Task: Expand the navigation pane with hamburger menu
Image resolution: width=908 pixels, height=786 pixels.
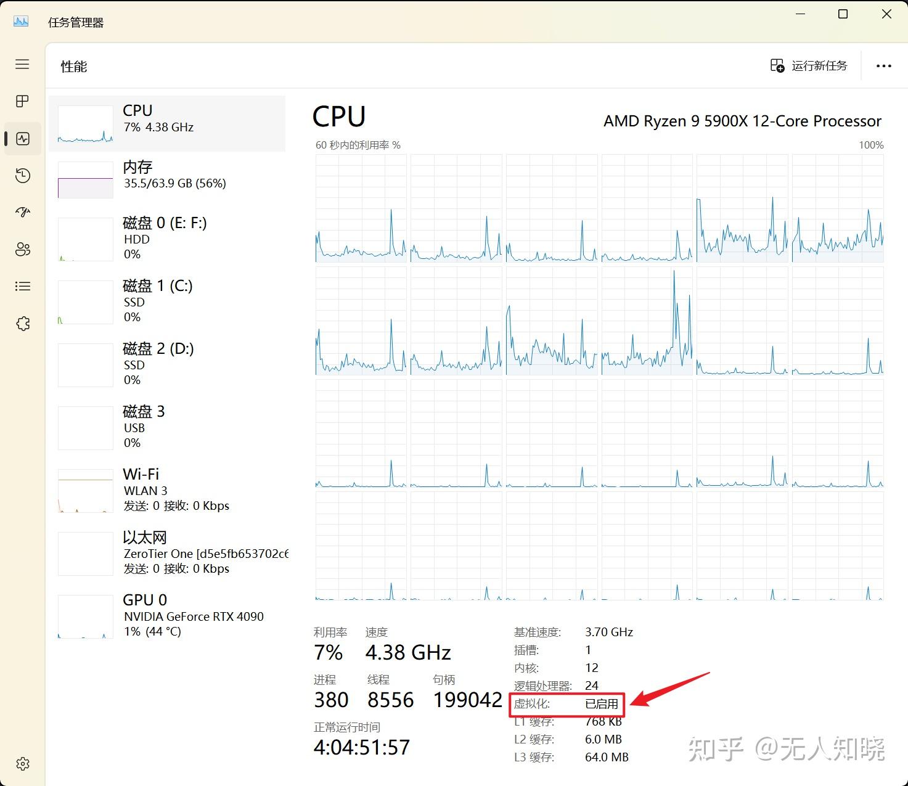Action: 22,63
